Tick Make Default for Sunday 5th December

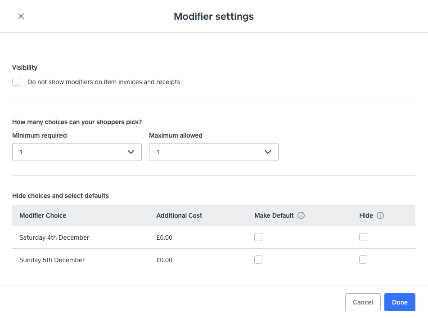click(x=258, y=260)
